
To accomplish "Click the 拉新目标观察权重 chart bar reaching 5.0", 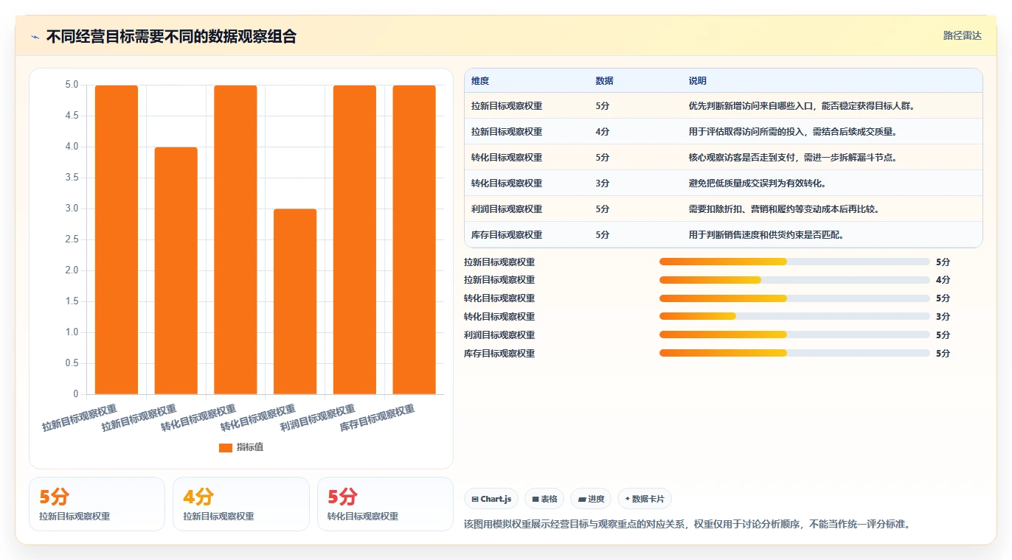I will click(x=117, y=239).
